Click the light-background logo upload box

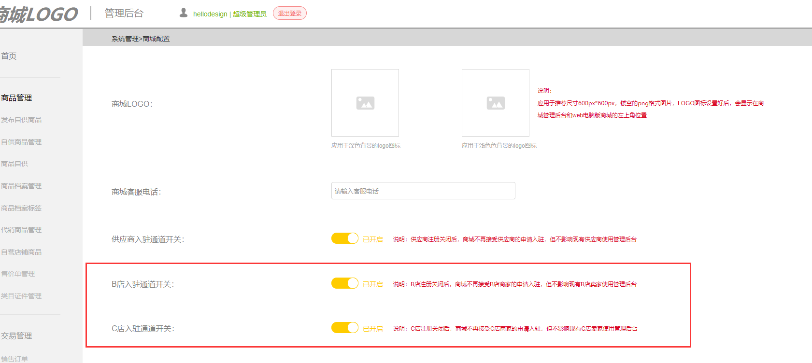(x=496, y=103)
